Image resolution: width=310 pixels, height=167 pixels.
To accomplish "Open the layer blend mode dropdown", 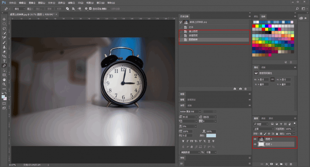I will tap(264, 129).
